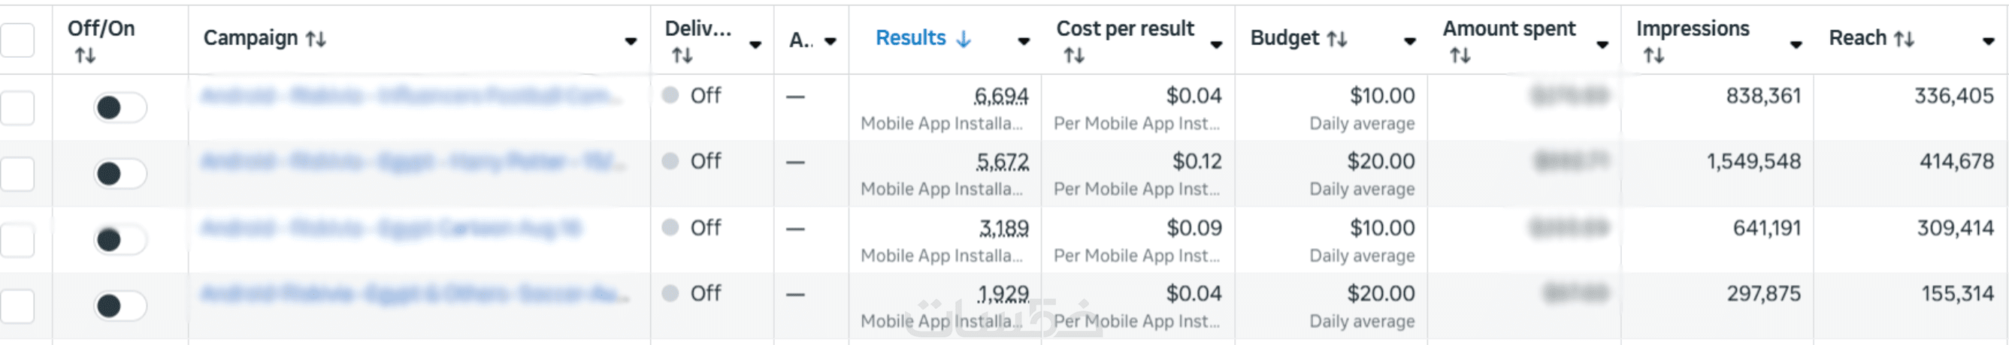Sort by Campaign name arrows icon
Viewport: 2009px width, 345px height.
(x=315, y=39)
